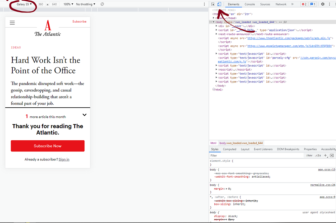336x223 pixels.
Task: Open the Atlantic hamburger menu
Action: point(12,23)
